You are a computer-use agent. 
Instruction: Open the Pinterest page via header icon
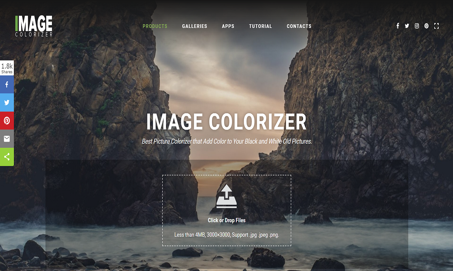click(x=426, y=26)
